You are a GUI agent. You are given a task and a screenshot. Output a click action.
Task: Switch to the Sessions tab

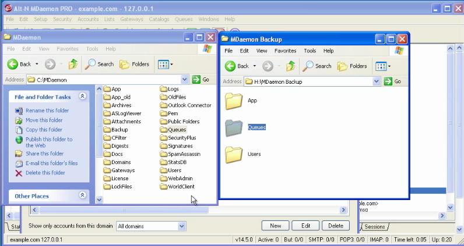pos(375,227)
